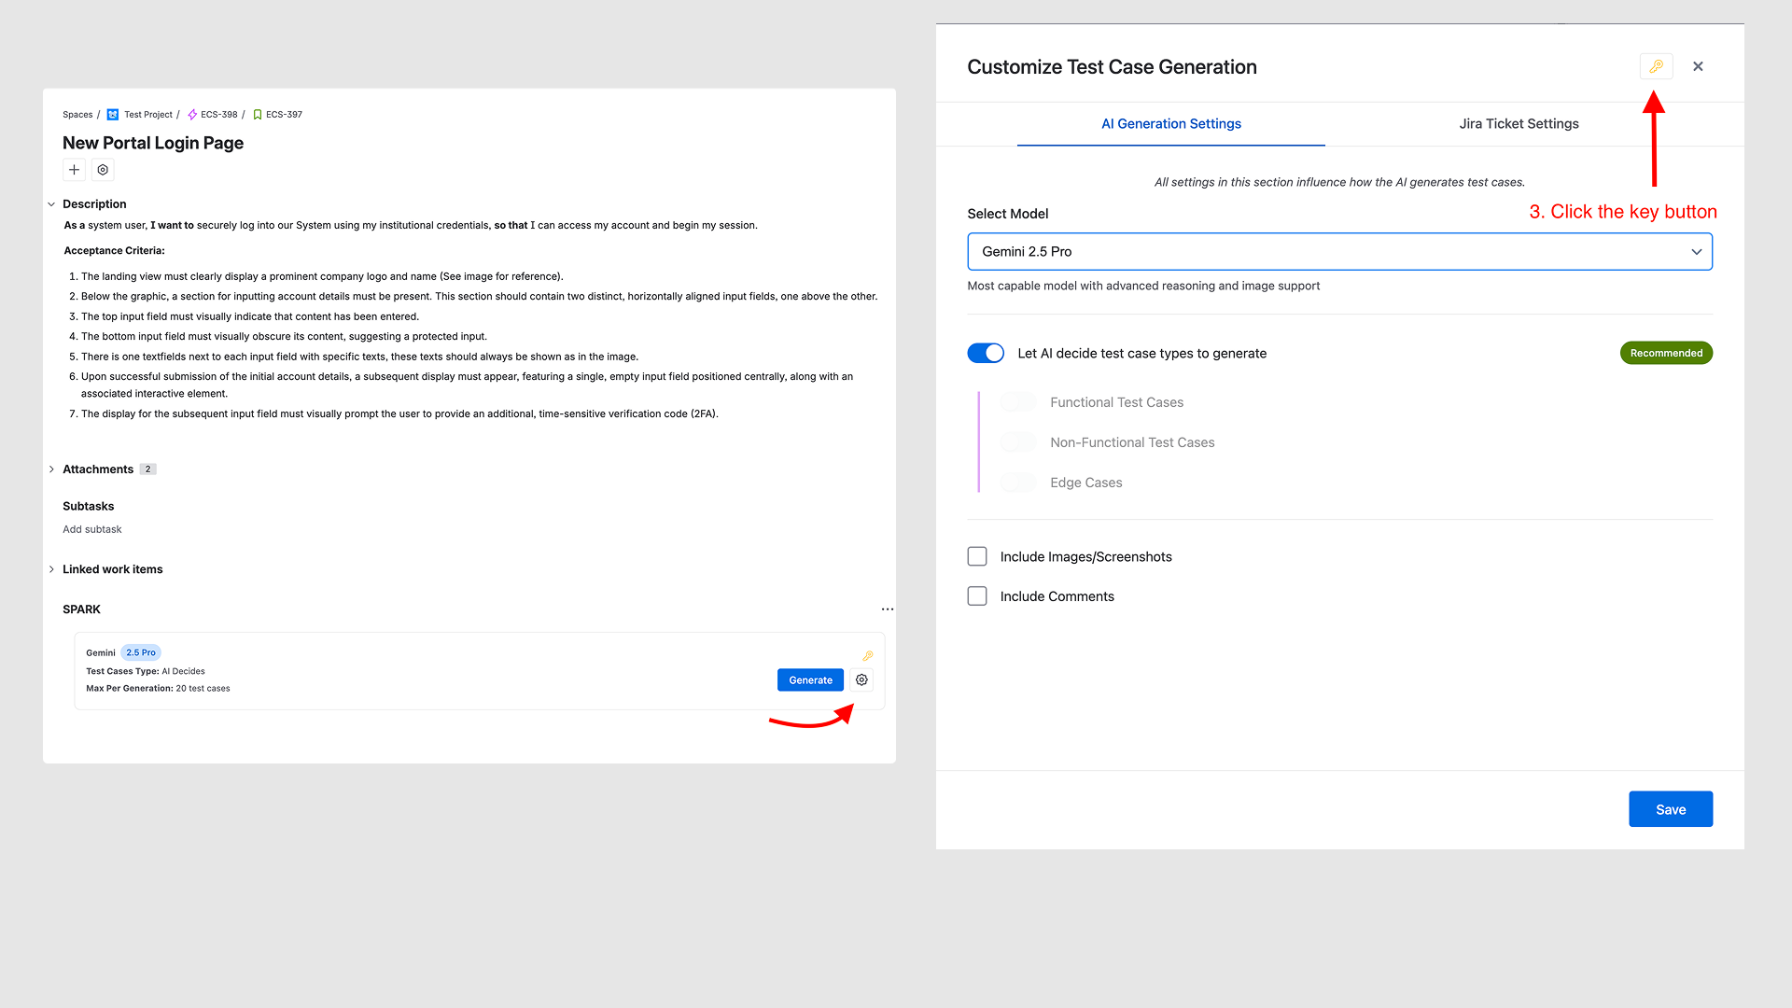Open the Select Model dropdown
1792x1008 pixels.
[x=1338, y=251]
